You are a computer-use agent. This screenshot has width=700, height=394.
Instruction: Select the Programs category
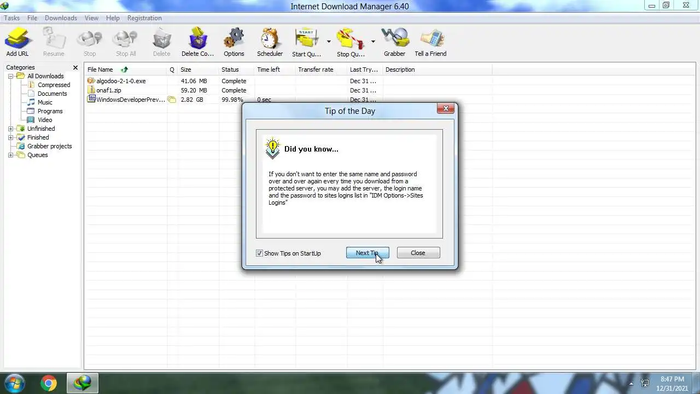(x=50, y=111)
